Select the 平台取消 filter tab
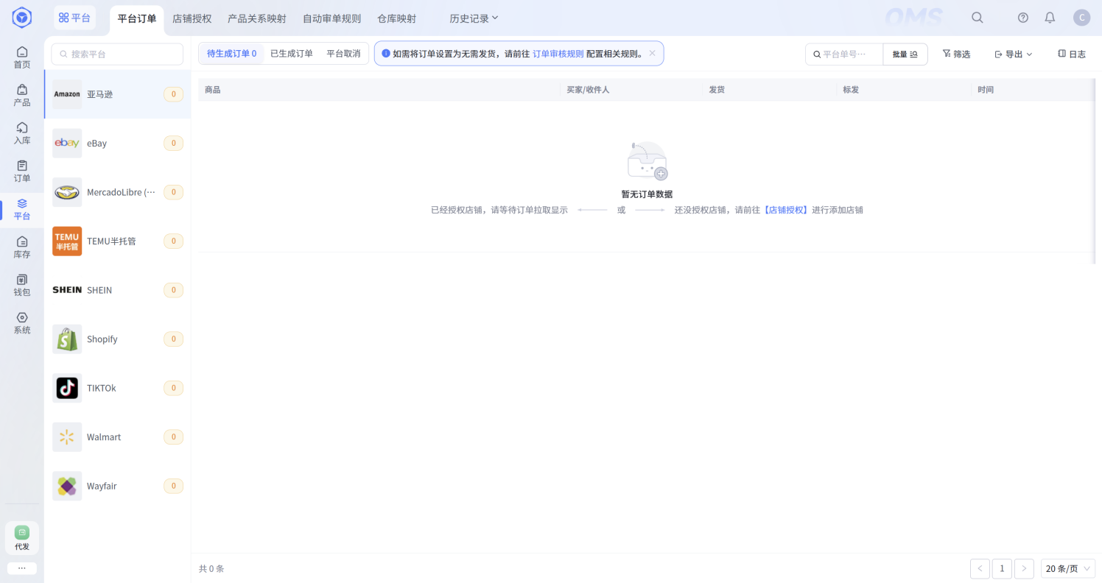 pyautogui.click(x=343, y=53)
